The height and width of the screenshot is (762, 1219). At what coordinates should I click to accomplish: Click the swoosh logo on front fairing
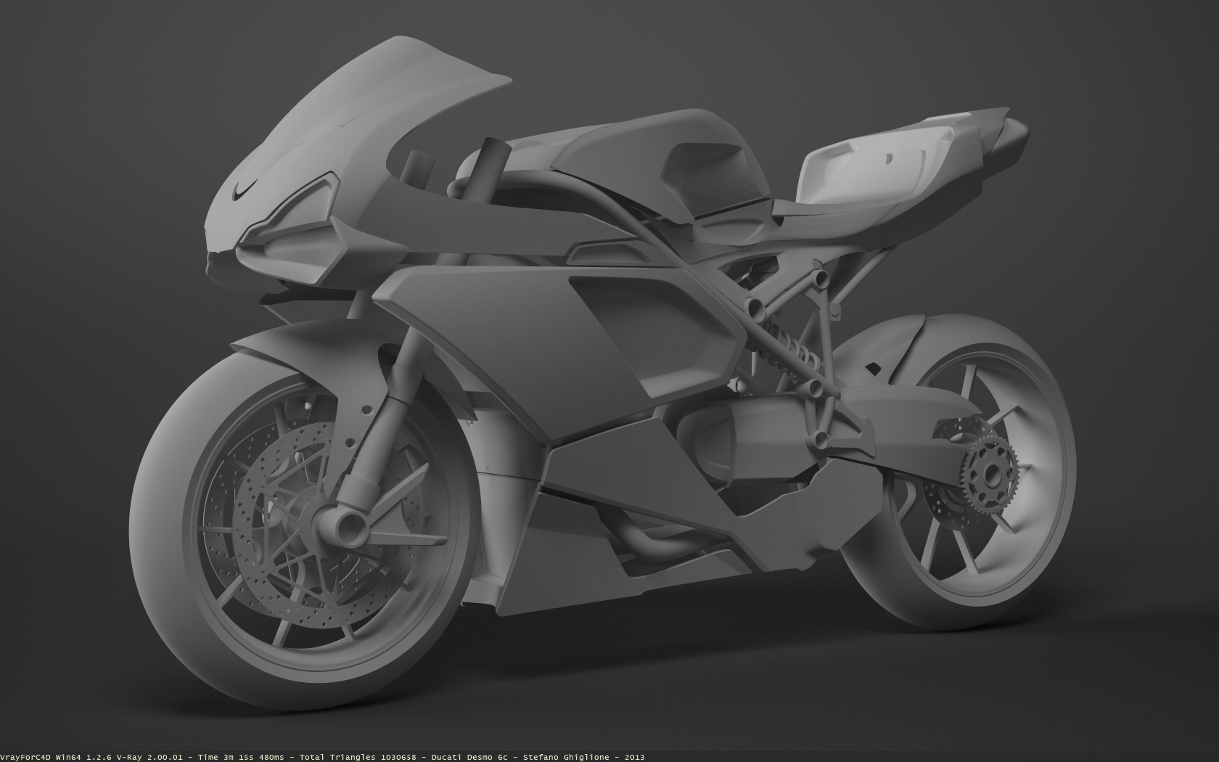point(246,190)
